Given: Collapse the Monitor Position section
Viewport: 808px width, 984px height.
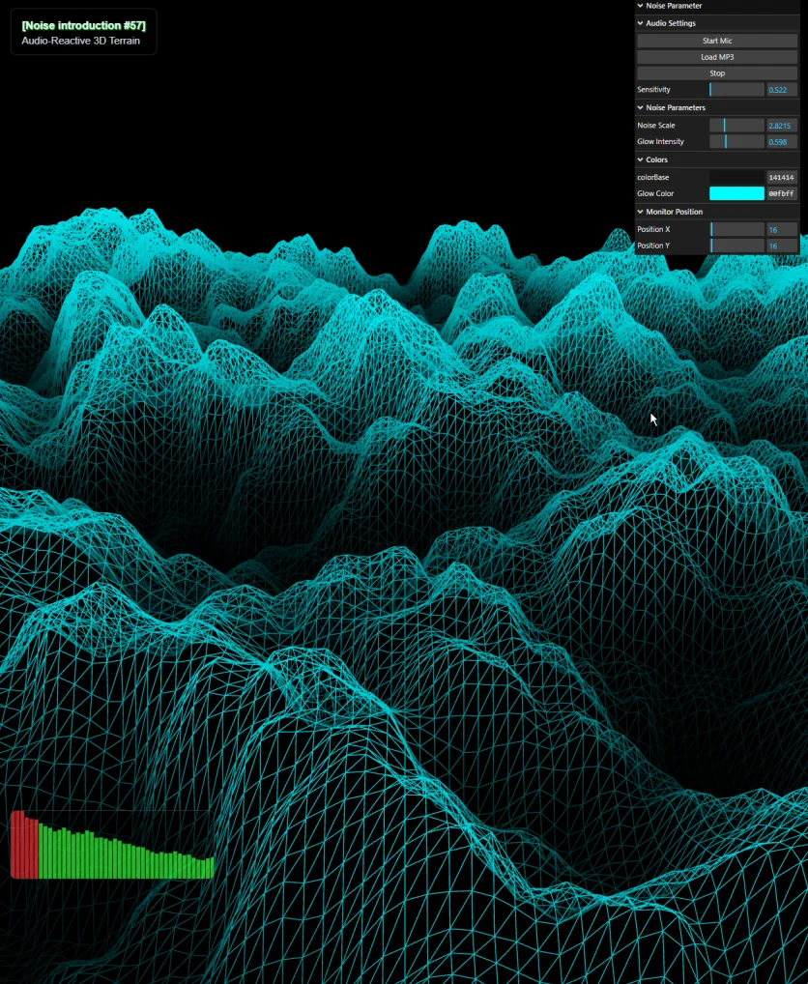Looking at the screenshot, I should coord(674,212).
